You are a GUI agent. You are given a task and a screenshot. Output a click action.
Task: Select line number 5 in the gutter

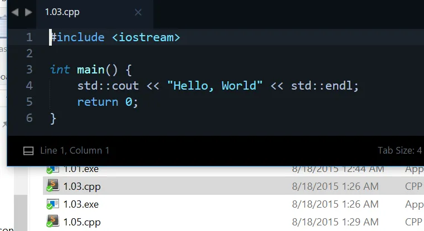tap(29, 102)
